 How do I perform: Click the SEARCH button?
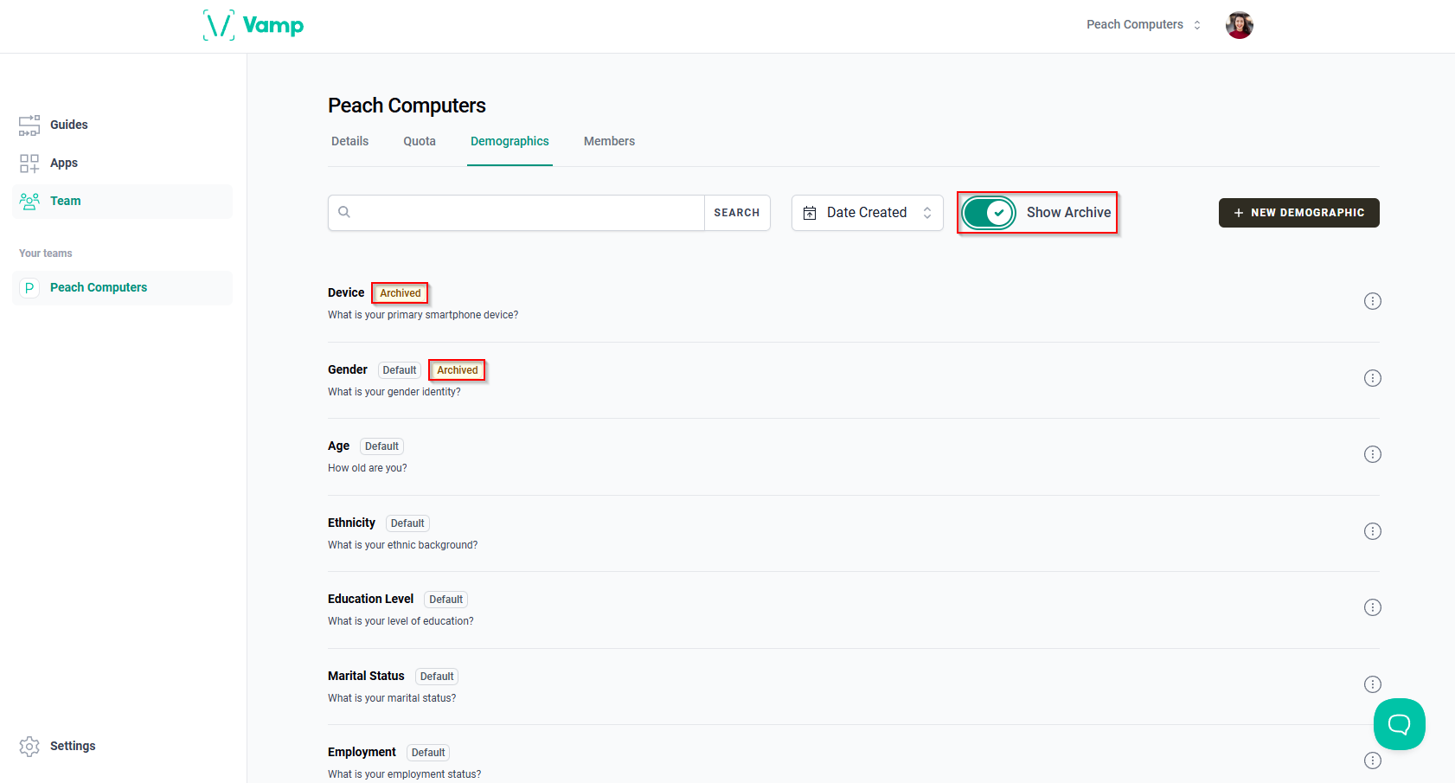[737, 213]
